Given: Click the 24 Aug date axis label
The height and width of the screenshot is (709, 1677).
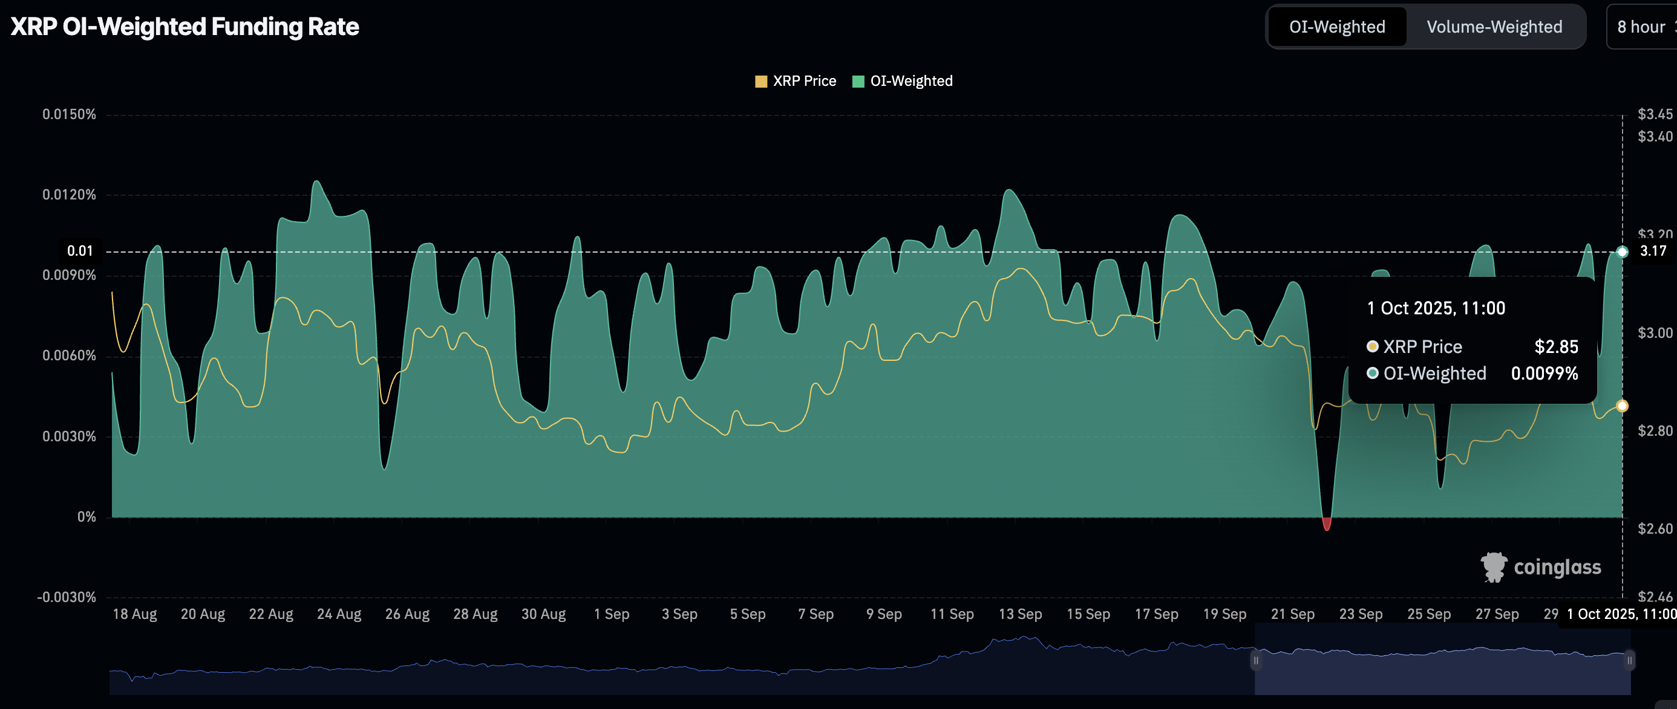Looking at the screenshot, I should [339, 614].
